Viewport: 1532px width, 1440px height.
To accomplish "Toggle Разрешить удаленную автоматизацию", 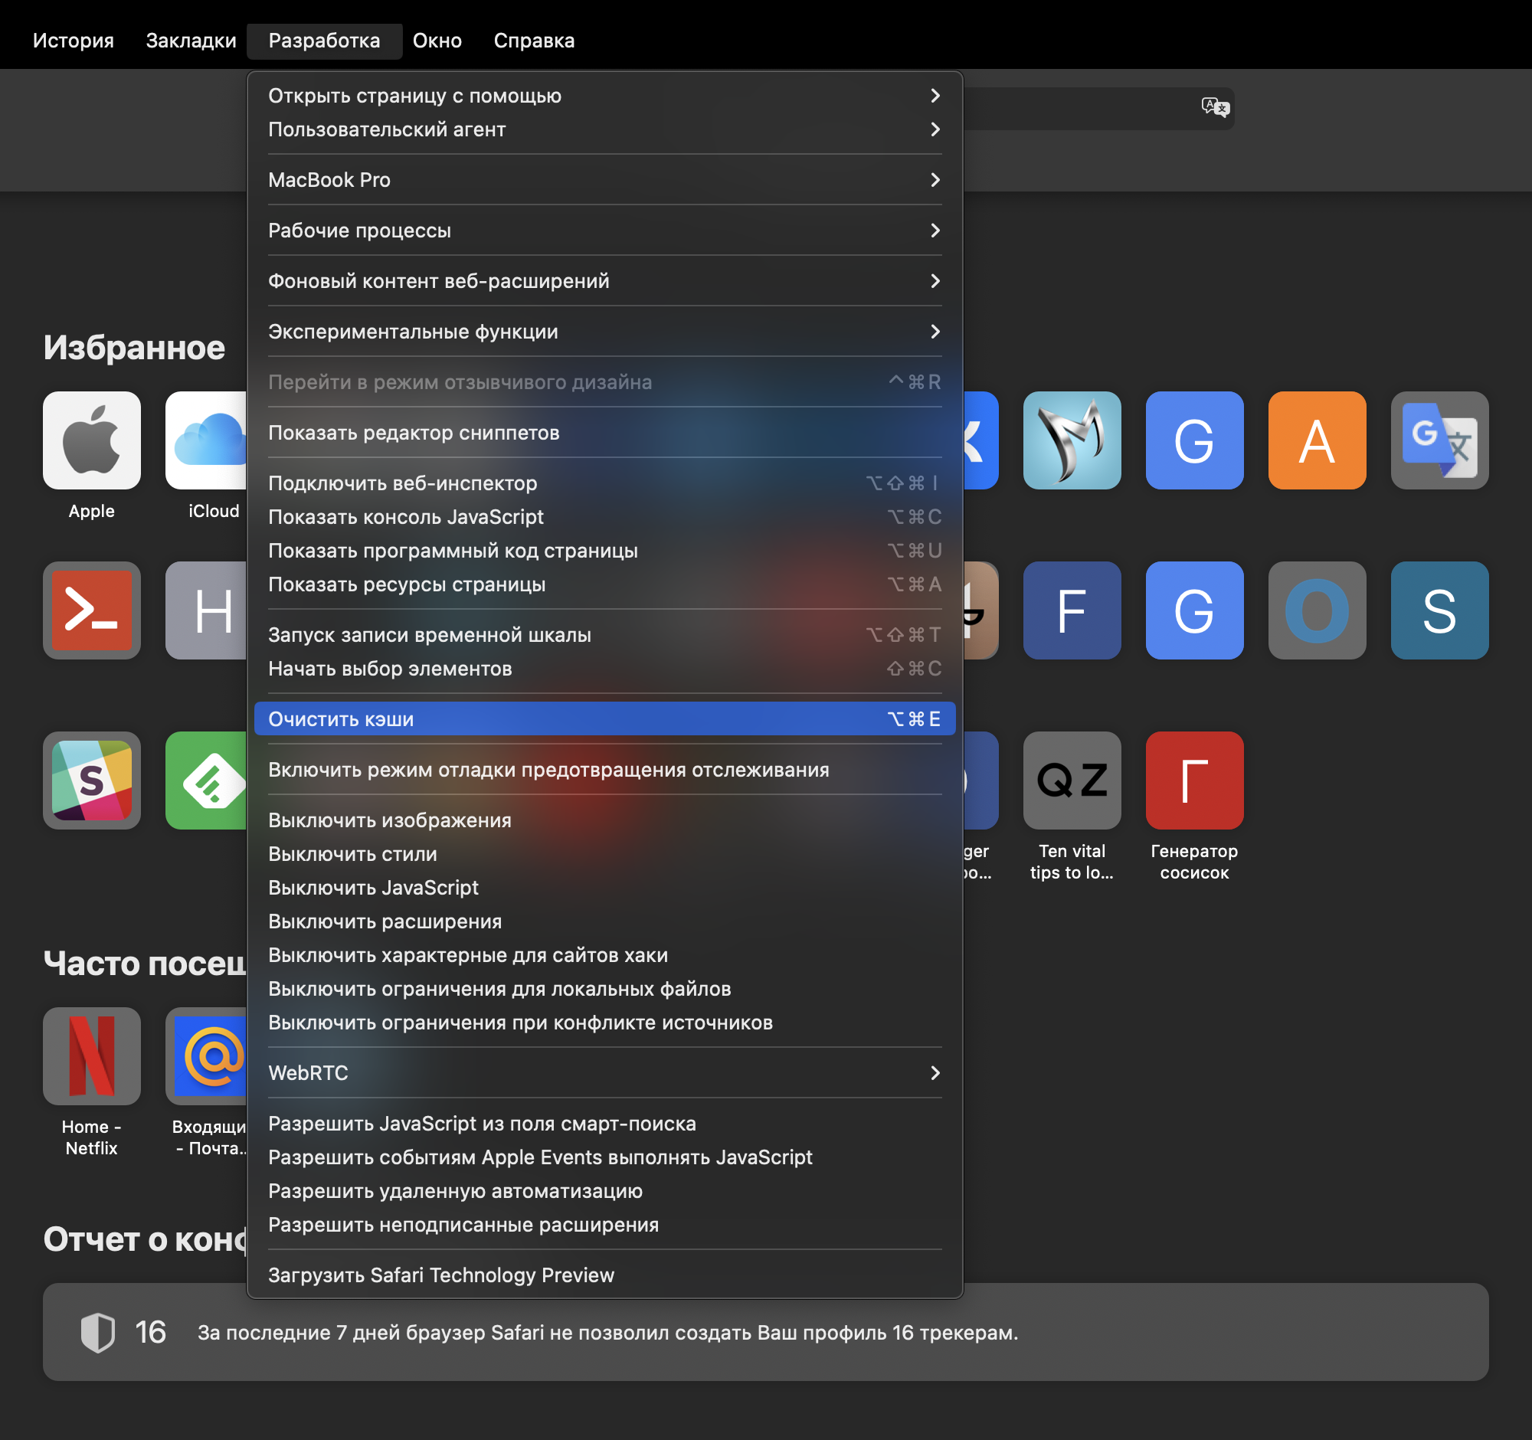I will 605,1192.
